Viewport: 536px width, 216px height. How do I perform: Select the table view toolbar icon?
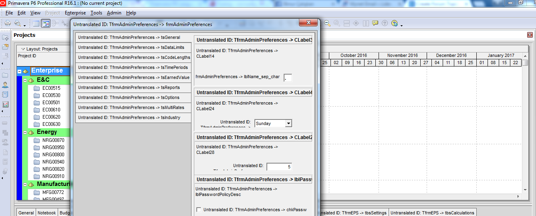click(x=36, y=23)
